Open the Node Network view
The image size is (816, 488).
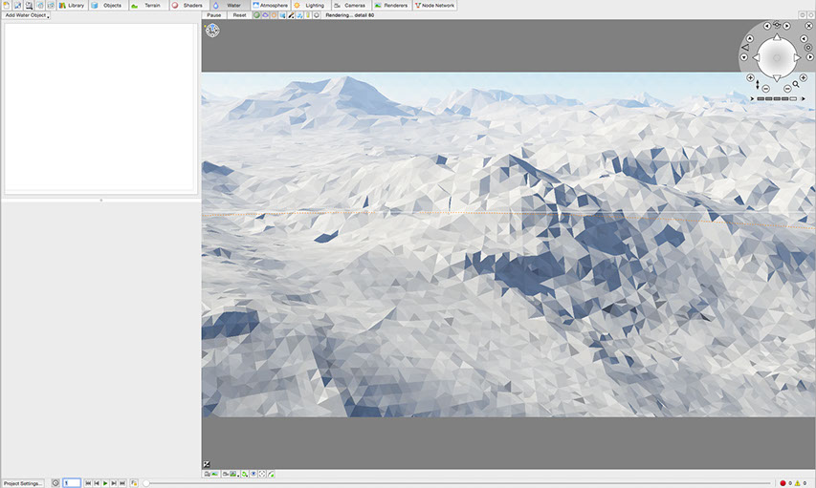tap(433, 6)
